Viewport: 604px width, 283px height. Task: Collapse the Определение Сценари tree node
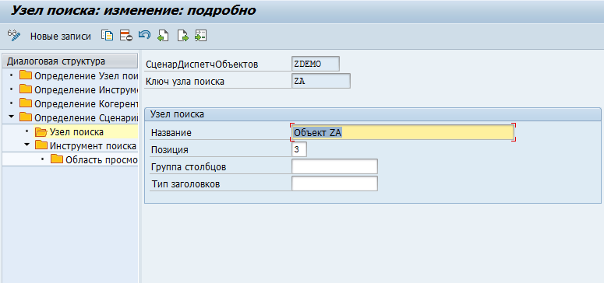12,116
